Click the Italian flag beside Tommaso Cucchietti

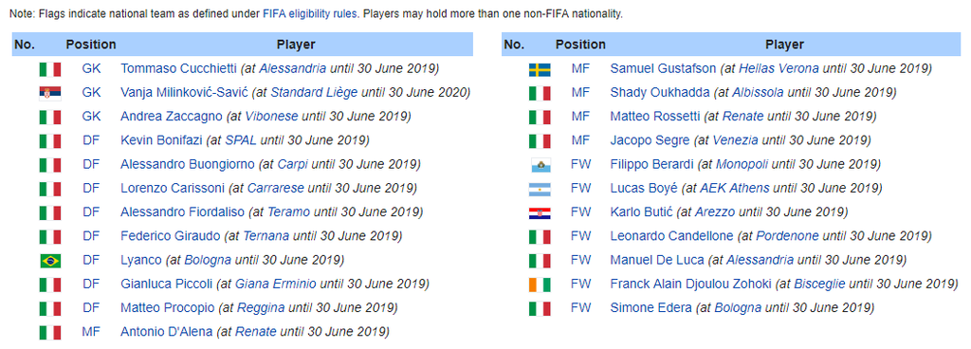click(50, 69)
